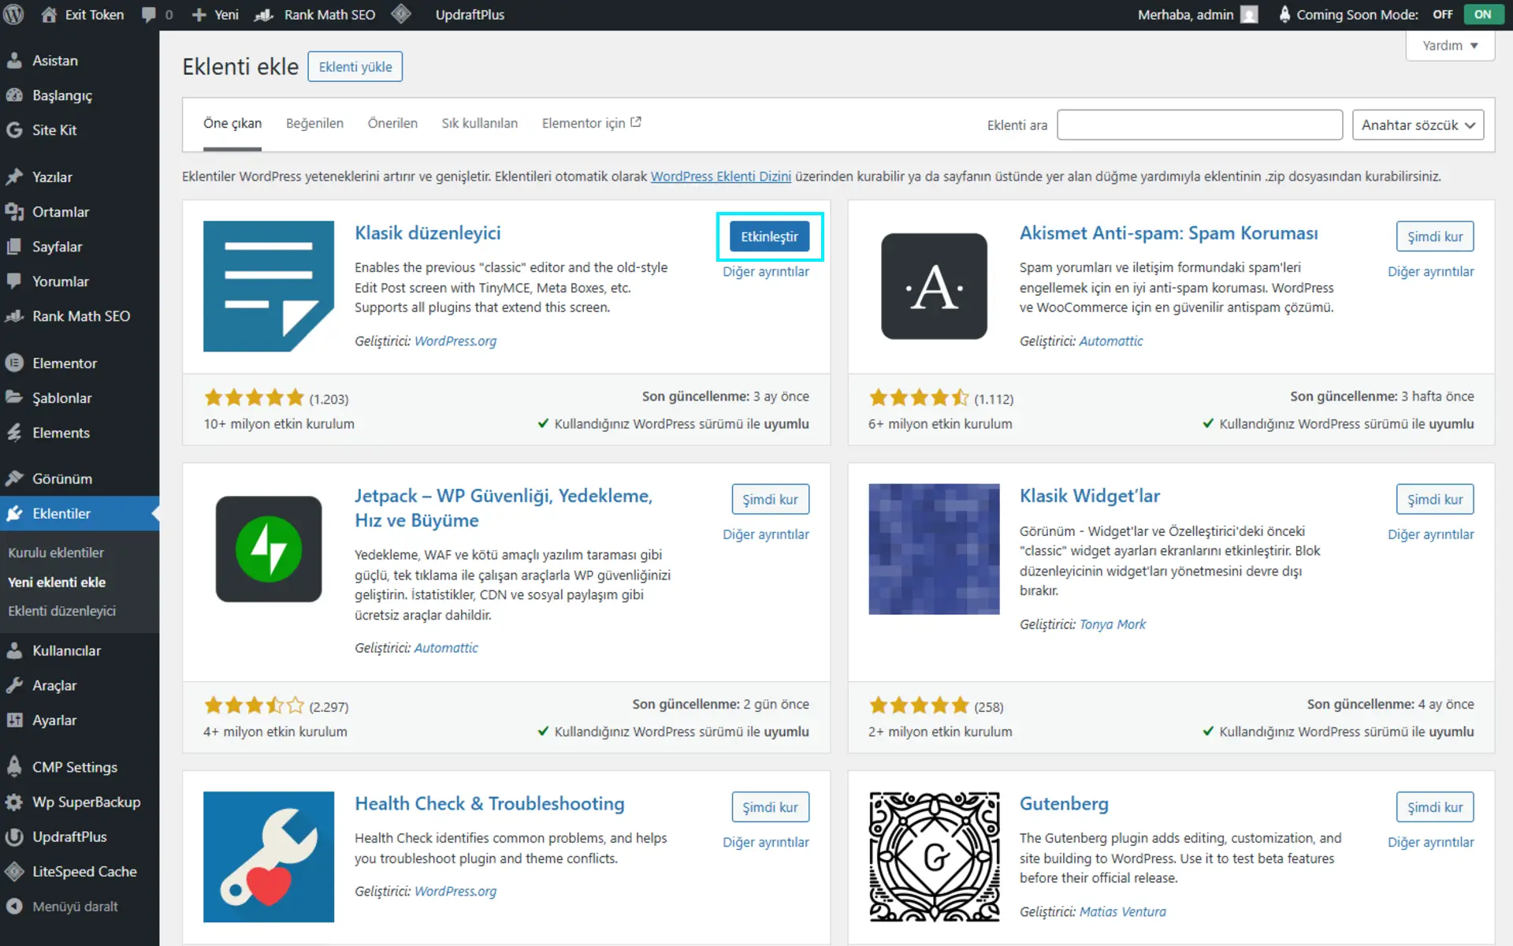Open Rank Math SEO in top bar
This screenshot has width=1513, height=946.
tap(315, 14)
